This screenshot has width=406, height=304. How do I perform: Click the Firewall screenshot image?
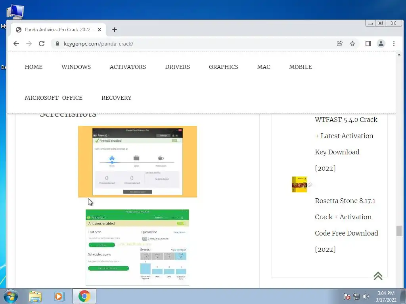(138, 161)
